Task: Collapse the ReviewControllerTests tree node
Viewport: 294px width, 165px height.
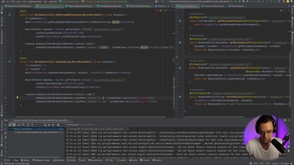Action: (9, 129)
